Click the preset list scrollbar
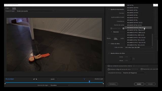 (x=152, y=40)
